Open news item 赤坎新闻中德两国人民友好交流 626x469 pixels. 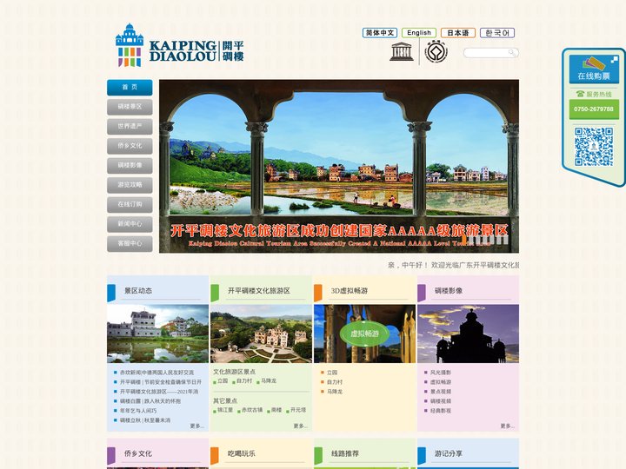point(156,373)
